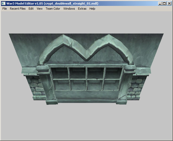
Task: Open the Edit menu
Action: [x=31, y=9]
